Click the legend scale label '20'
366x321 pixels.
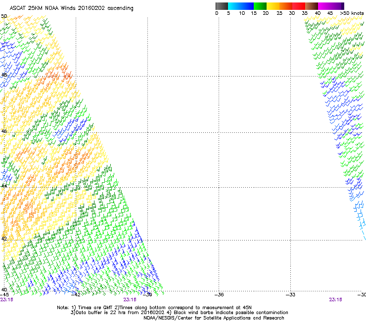point(266,13)
